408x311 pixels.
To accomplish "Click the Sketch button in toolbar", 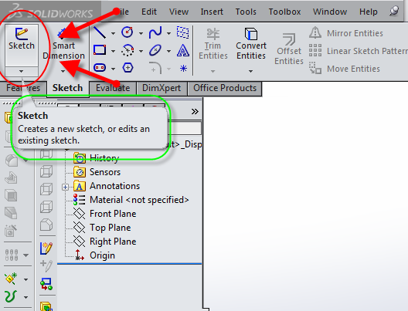I will point(22,46).
